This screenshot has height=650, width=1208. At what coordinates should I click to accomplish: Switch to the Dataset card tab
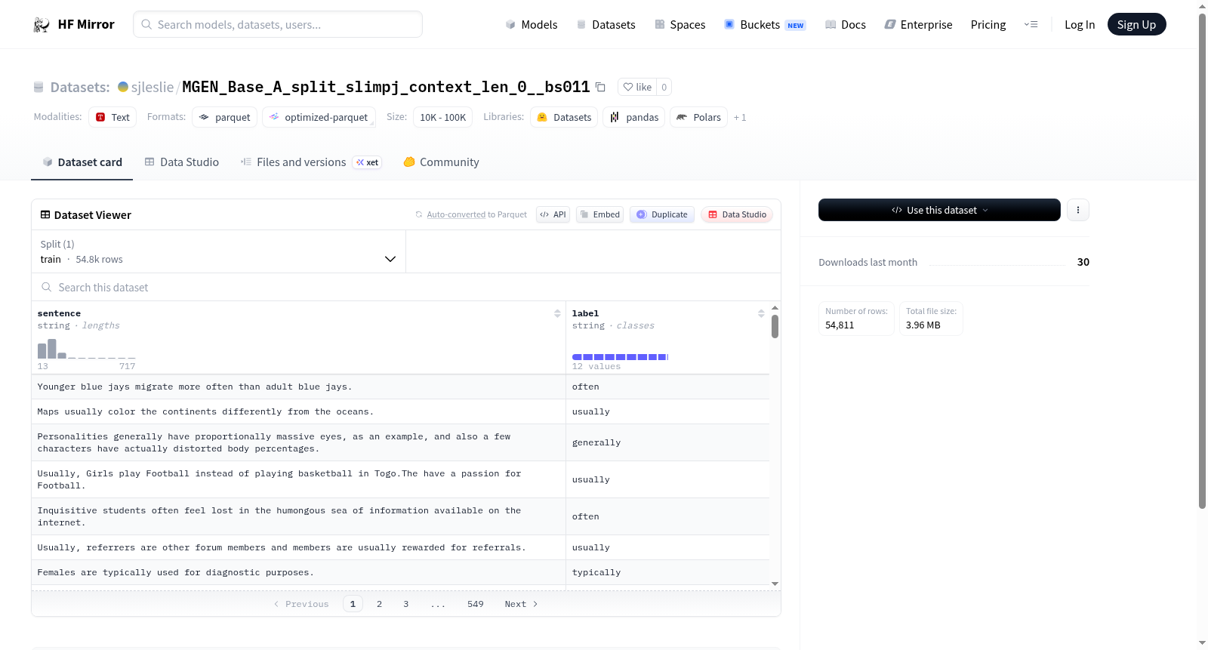tap(82, 162)
